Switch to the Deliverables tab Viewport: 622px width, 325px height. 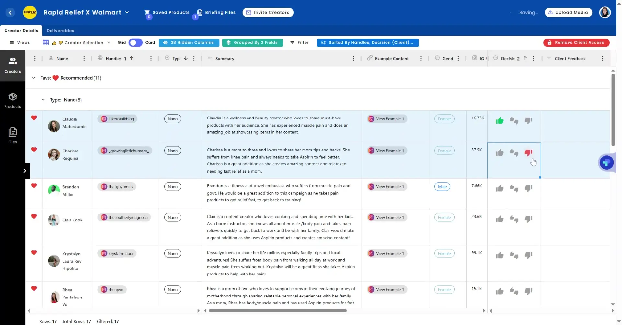(x=60, y=30)
